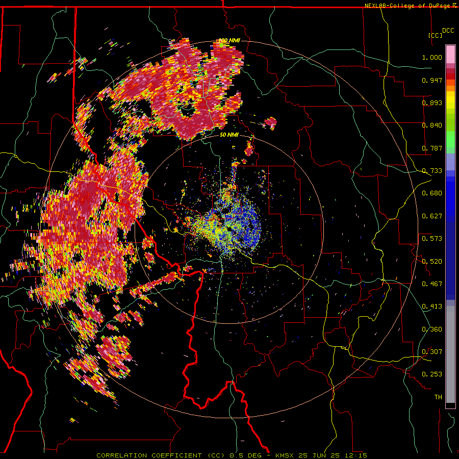Click the 0.573 legend value
The width and height of the screenshot is (459, 459).
pos(432,239)
